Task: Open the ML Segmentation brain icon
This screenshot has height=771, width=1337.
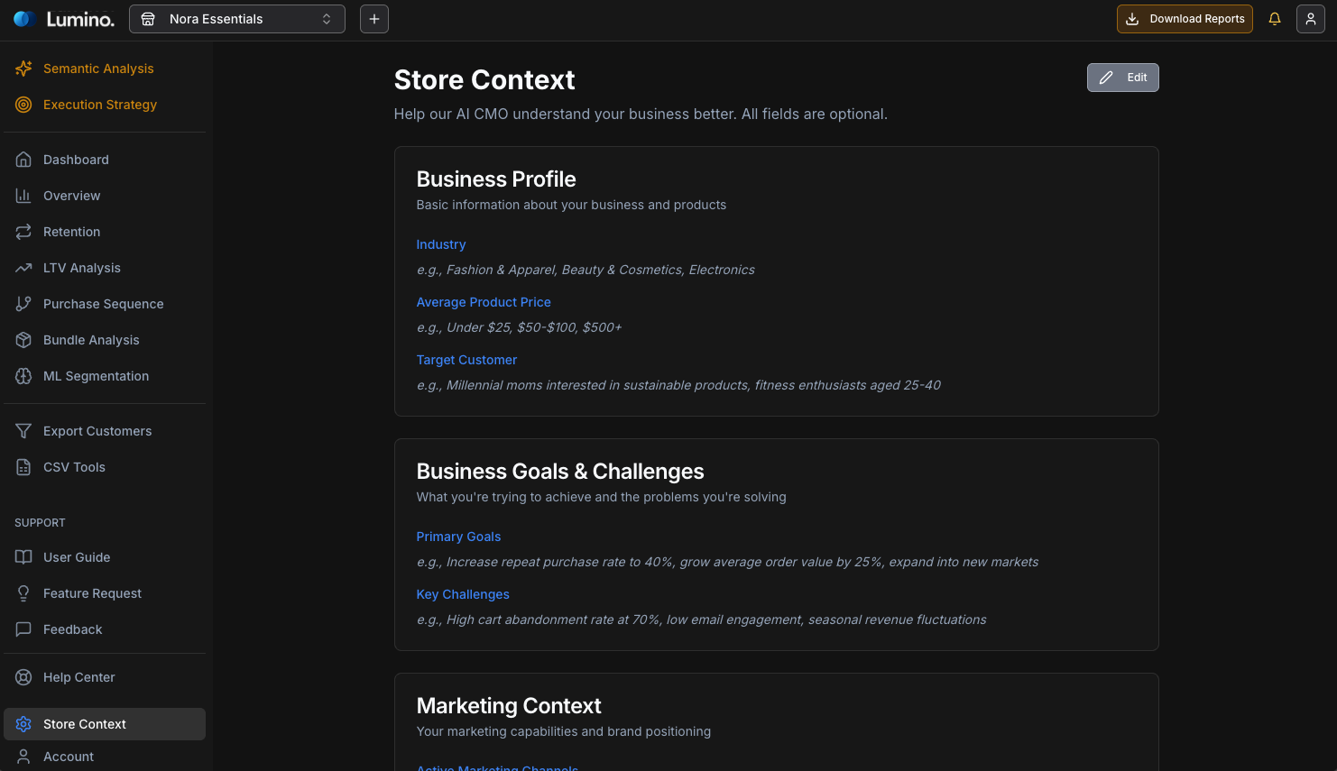Action: coord(23,376)
